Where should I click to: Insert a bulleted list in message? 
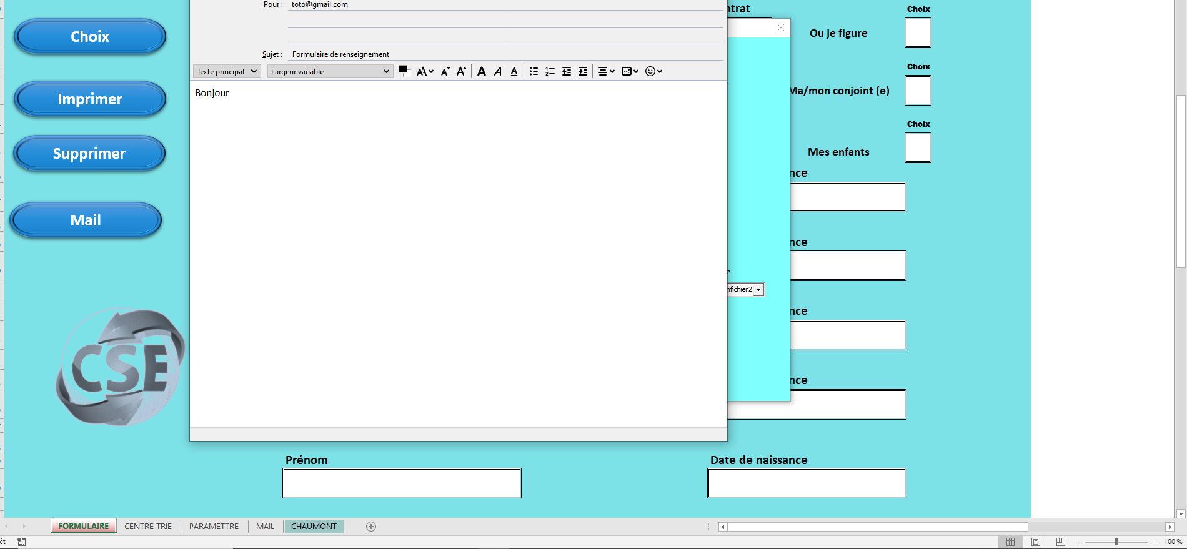(x=534, y=71)
